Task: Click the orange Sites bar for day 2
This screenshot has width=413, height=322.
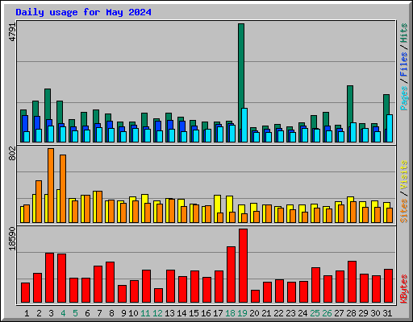Action: tap(39, 201)
